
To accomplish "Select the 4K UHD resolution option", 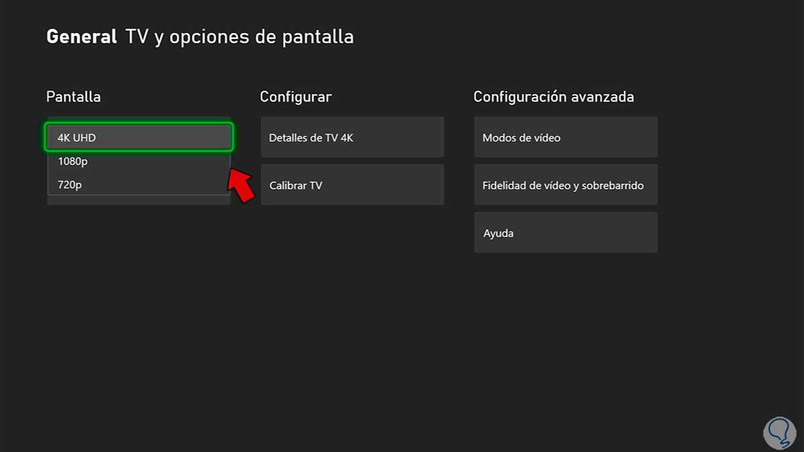I will (x=139, y=137).
